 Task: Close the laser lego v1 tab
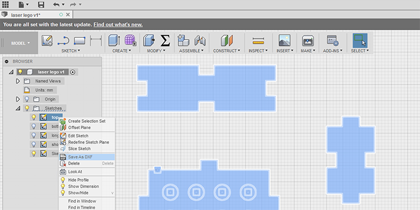point(68,15)
